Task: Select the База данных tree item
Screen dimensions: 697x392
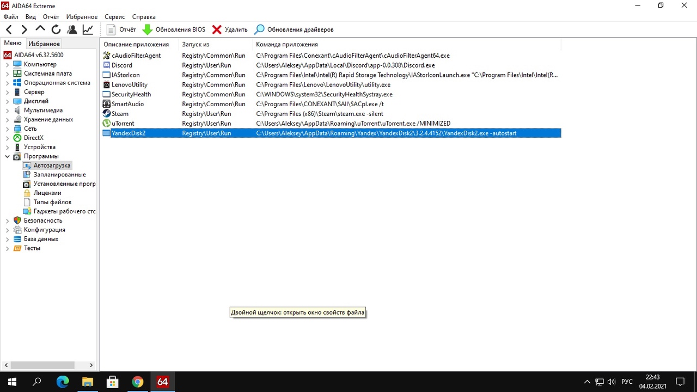Action: click(41, 239)
